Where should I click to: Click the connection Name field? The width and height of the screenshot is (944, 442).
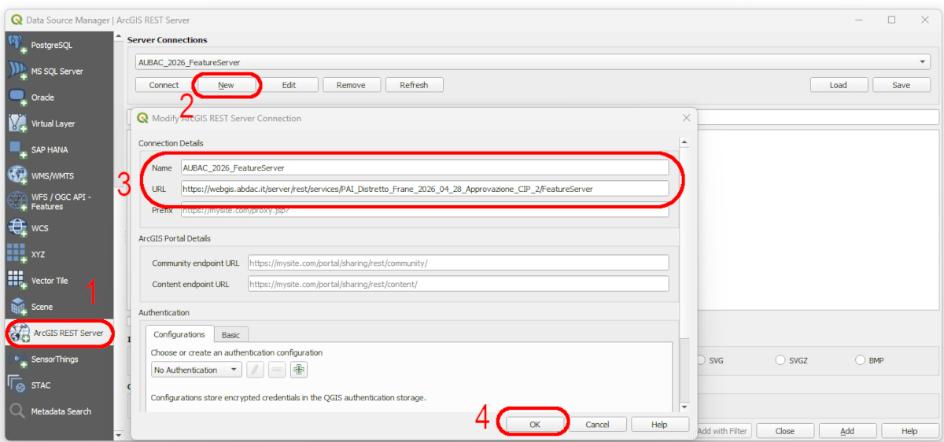tap(424, 168)
